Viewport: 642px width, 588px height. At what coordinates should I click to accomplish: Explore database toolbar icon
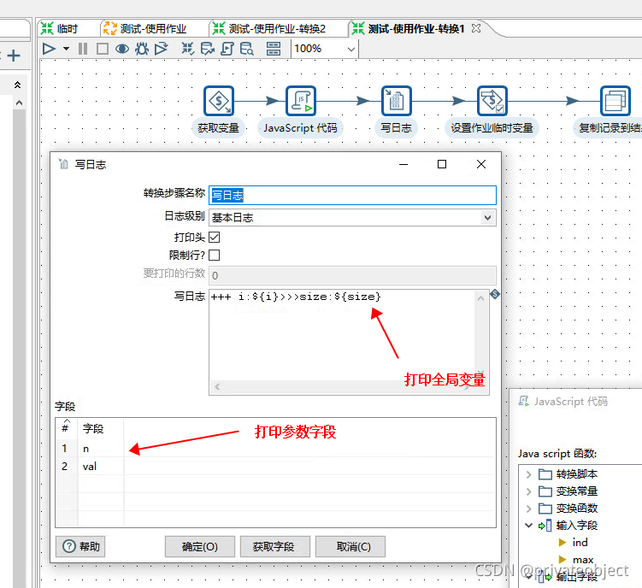click(x=246, y=49)
